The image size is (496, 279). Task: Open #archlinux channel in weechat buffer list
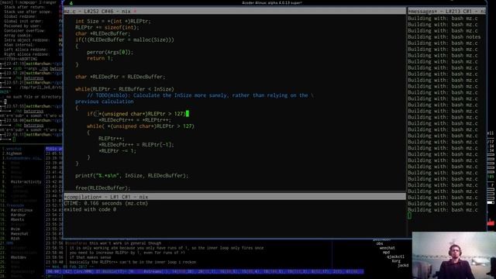[22, 210]
